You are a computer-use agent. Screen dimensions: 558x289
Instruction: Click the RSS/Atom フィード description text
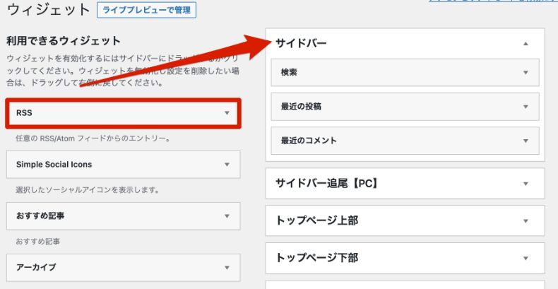[93, 138]
